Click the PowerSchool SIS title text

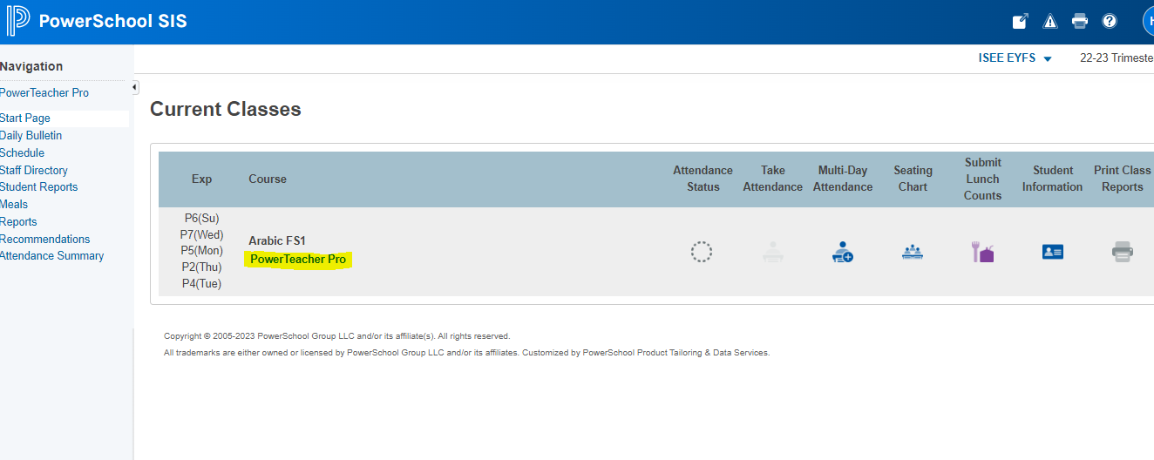point(113,22)
